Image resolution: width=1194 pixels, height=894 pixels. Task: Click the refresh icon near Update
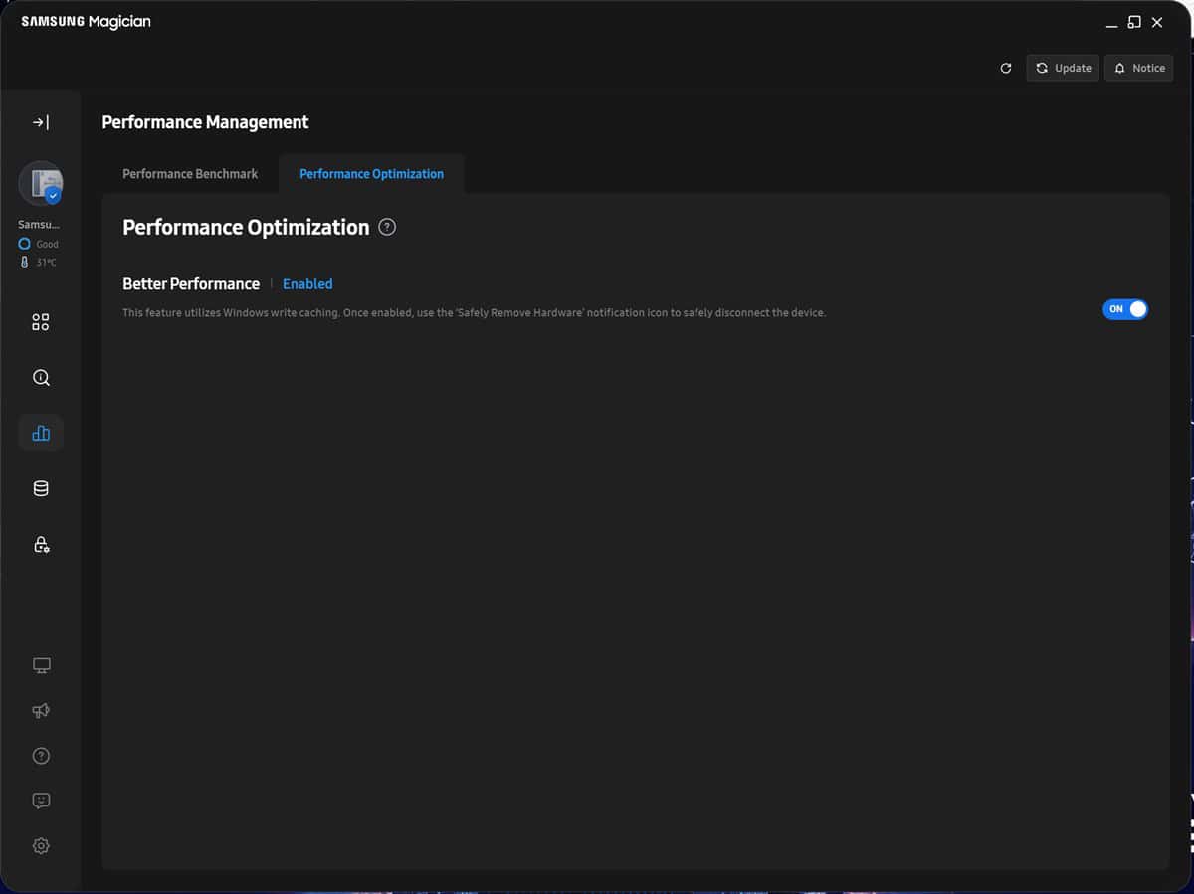1006,68
